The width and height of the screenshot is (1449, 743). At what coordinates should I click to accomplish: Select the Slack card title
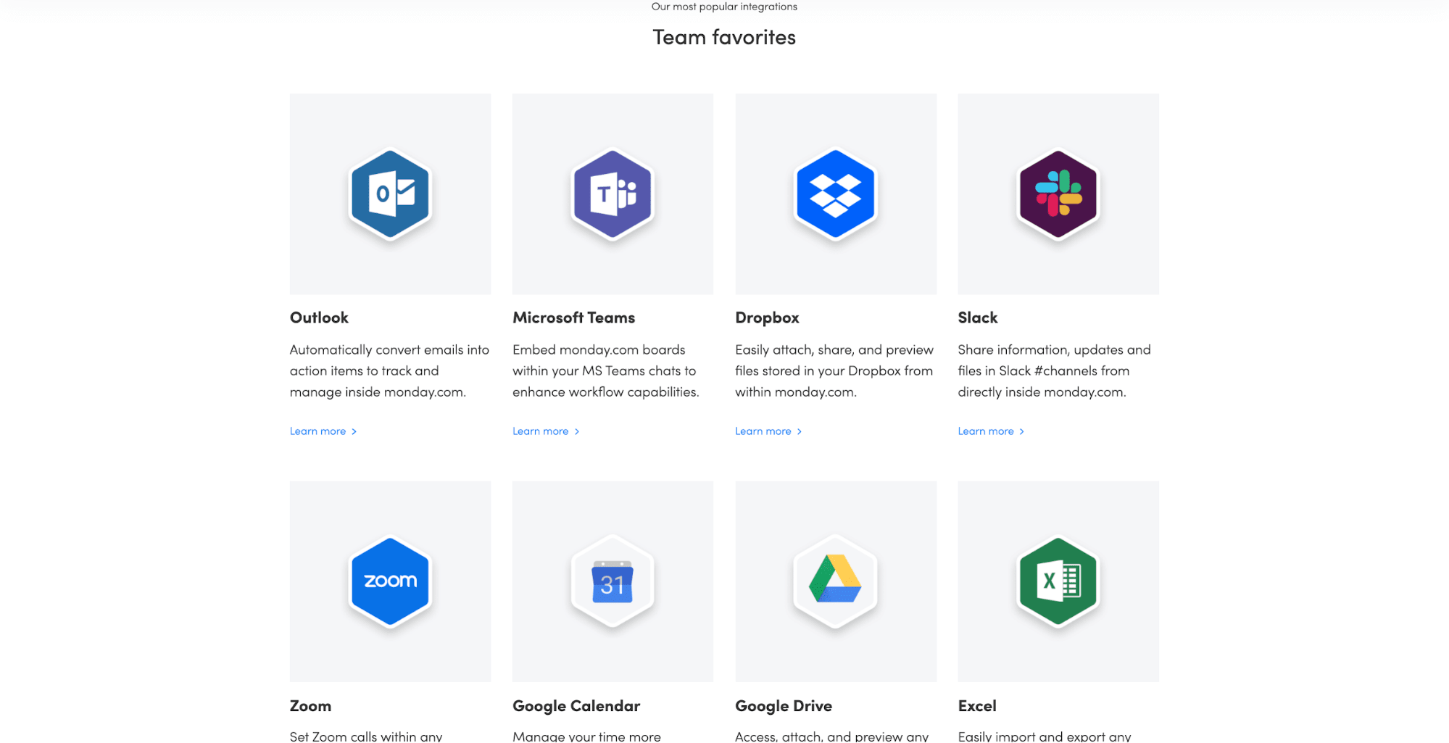point(977,317)
